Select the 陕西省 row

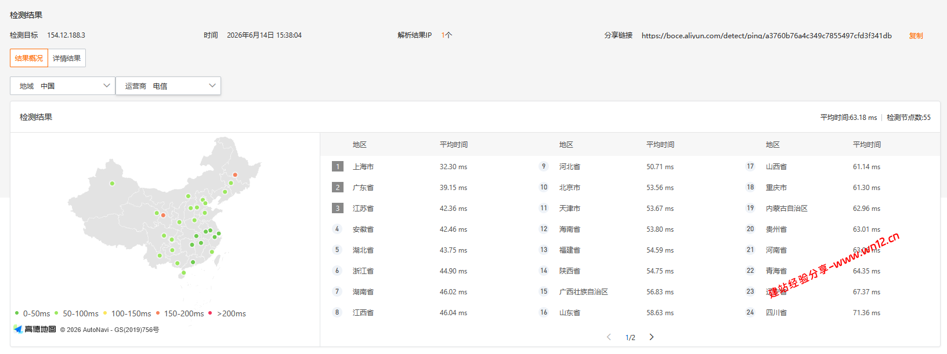pos(630,271)
